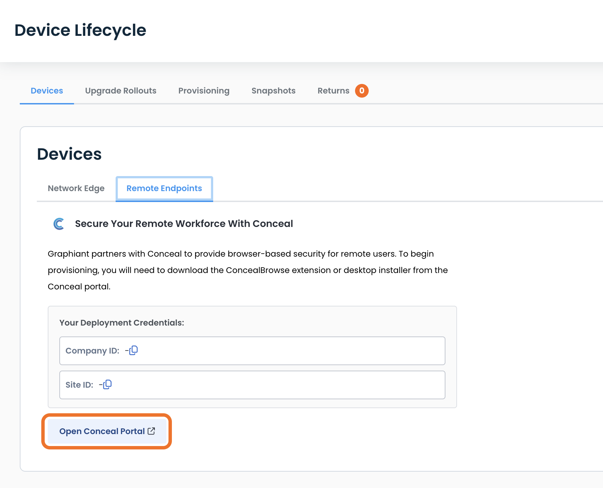The image size is (603, 488).
Task: Click the Device Lifecycle page title
Action: pyautogui.click(x=80, y=30)
